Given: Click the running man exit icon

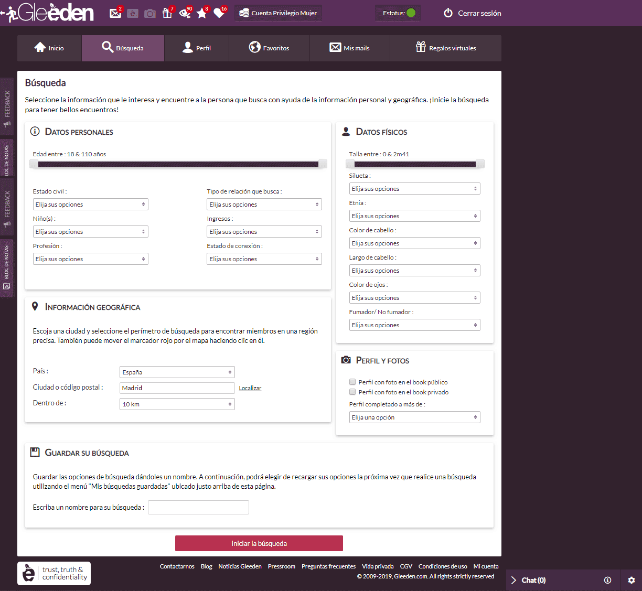Looking at the screenshot, I should 8,13.
